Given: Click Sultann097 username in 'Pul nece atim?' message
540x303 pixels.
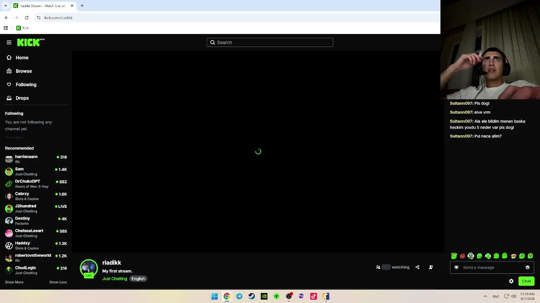Looking at the screenshot, I should coord(461,136).
